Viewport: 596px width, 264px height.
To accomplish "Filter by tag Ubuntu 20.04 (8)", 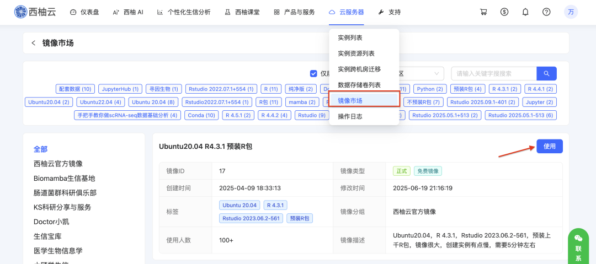I will (153, 102).
